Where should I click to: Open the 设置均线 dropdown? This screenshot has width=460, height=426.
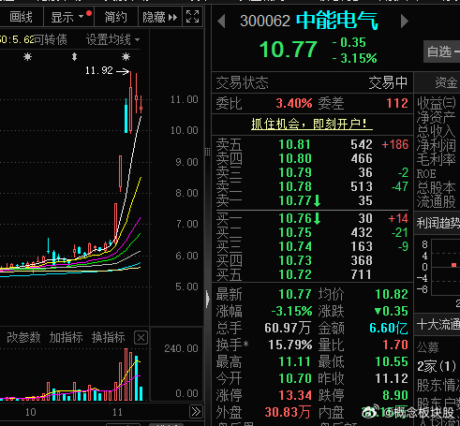point(113,39)
